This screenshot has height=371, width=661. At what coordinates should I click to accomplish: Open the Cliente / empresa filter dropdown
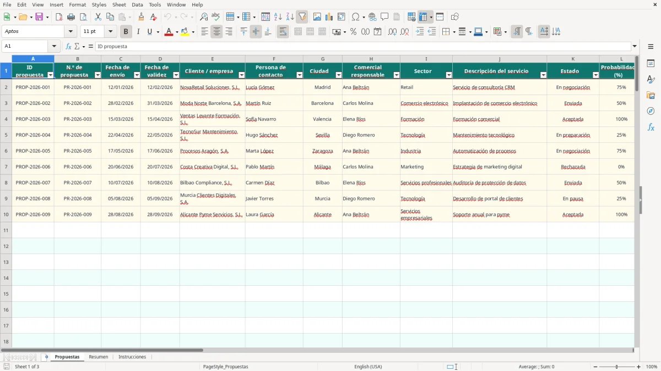pos(241,75)
